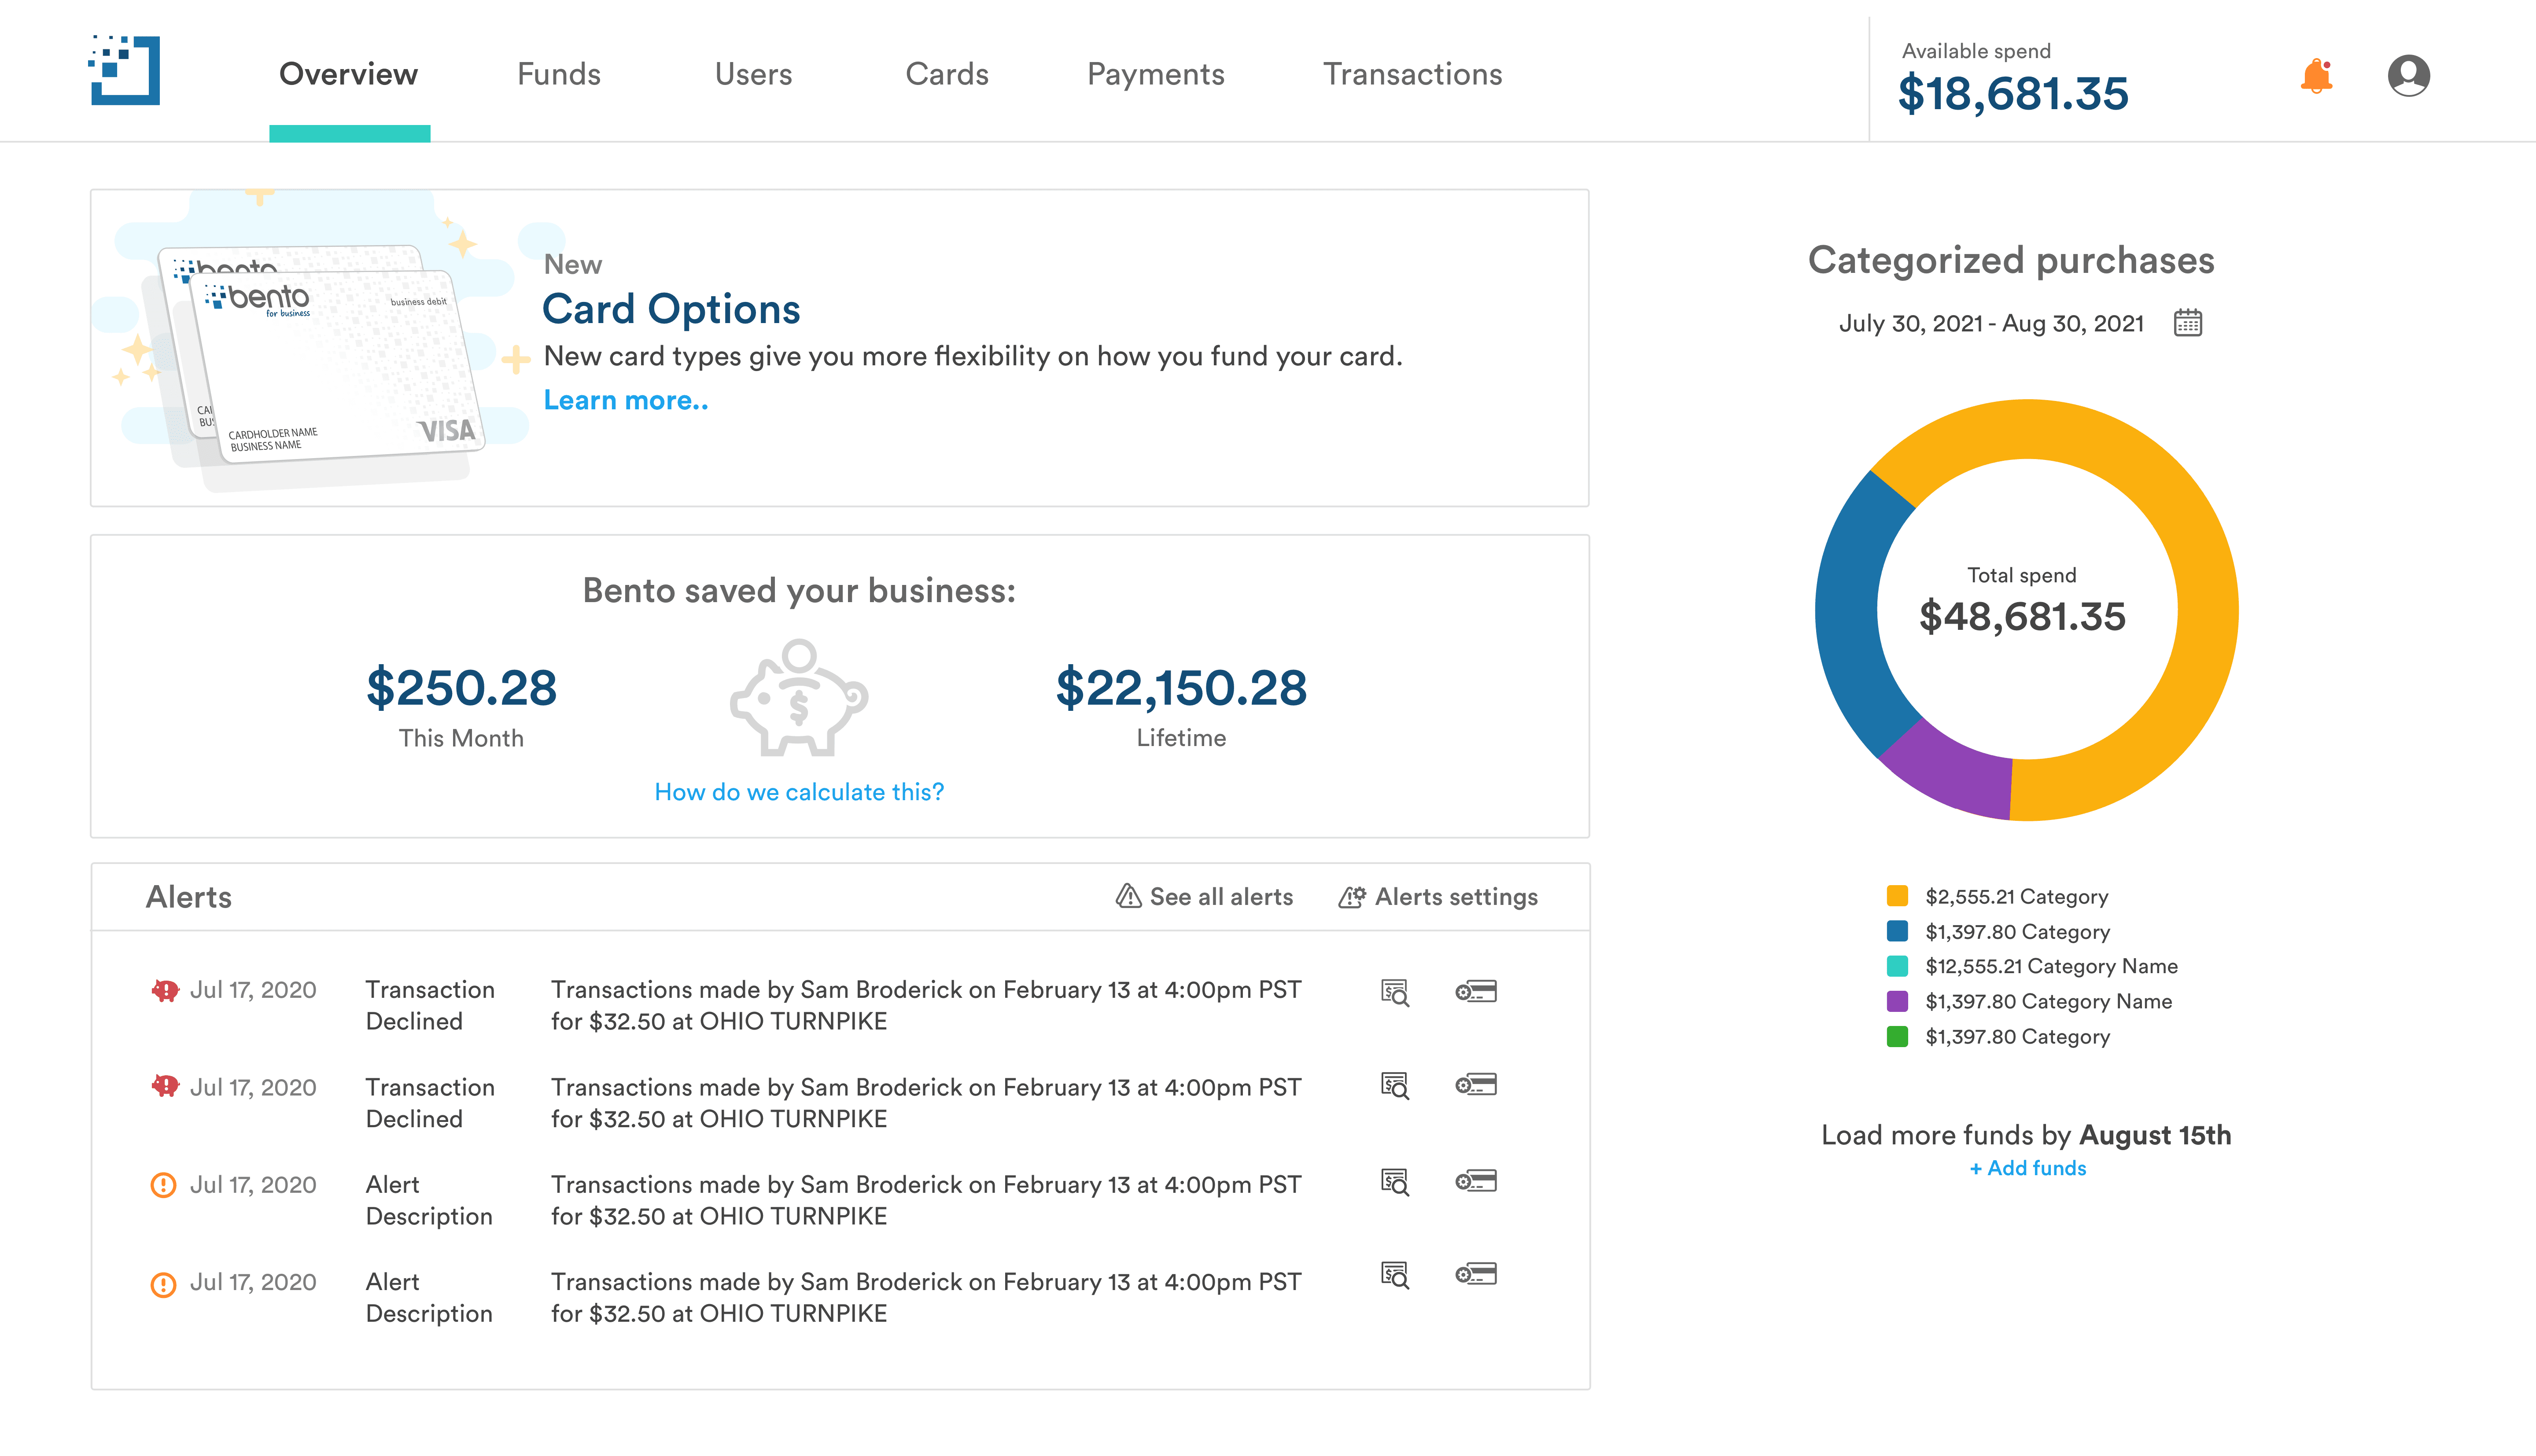
Task: Click the bento Visa card image
Action: point(330,365)
